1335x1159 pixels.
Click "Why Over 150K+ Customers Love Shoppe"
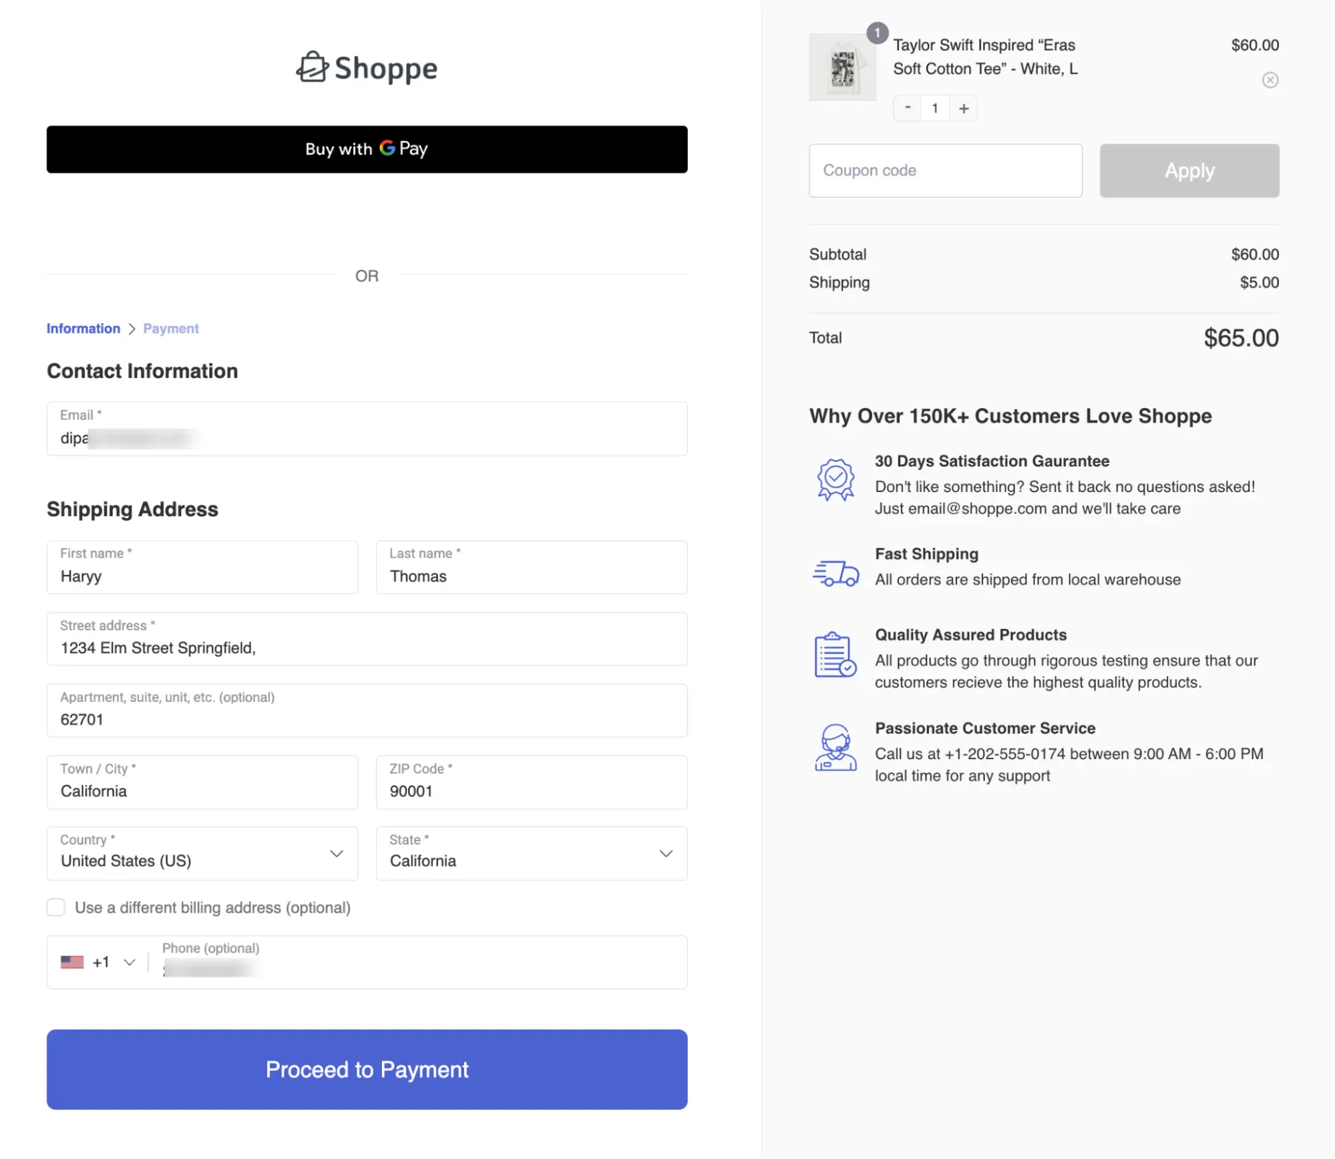point(1010,416)
